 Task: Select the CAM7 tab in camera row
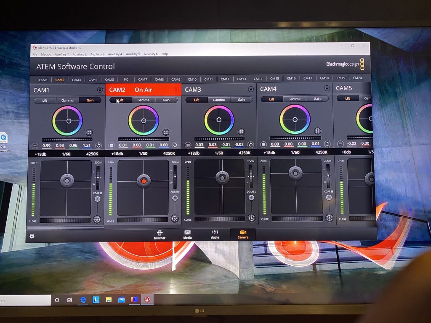(x=143, y=79)
